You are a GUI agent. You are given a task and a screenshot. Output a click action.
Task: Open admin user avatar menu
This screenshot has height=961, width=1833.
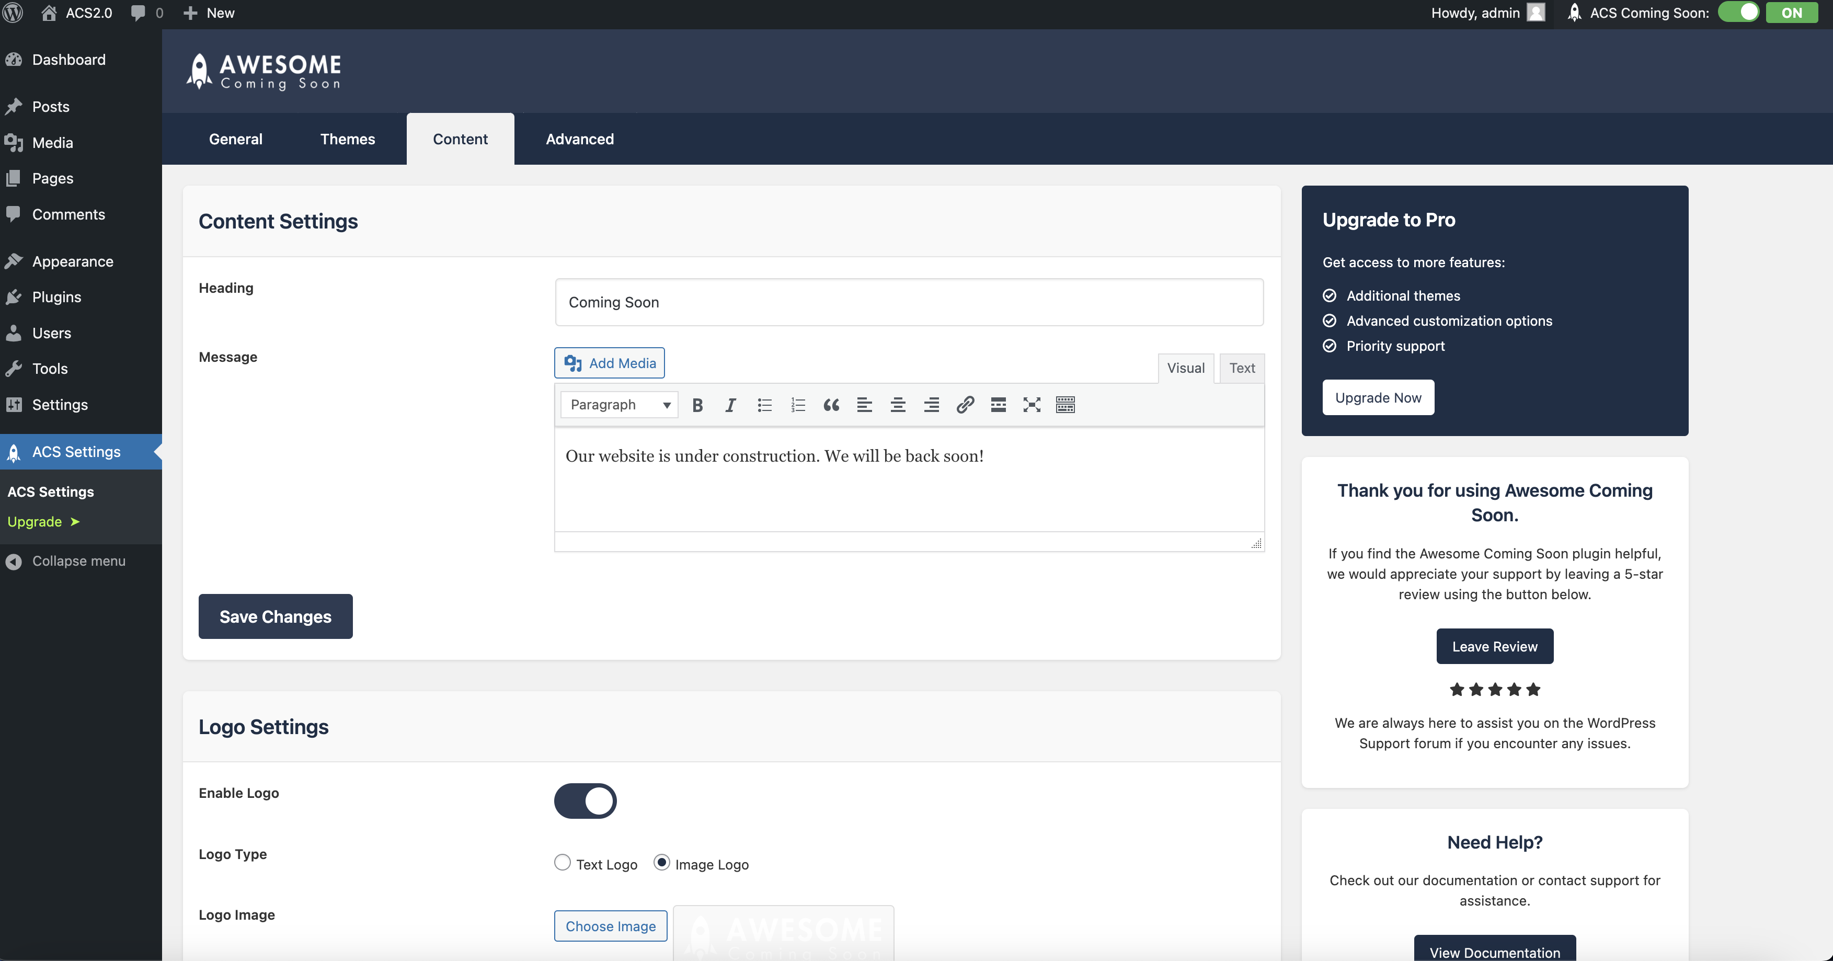1536,13
